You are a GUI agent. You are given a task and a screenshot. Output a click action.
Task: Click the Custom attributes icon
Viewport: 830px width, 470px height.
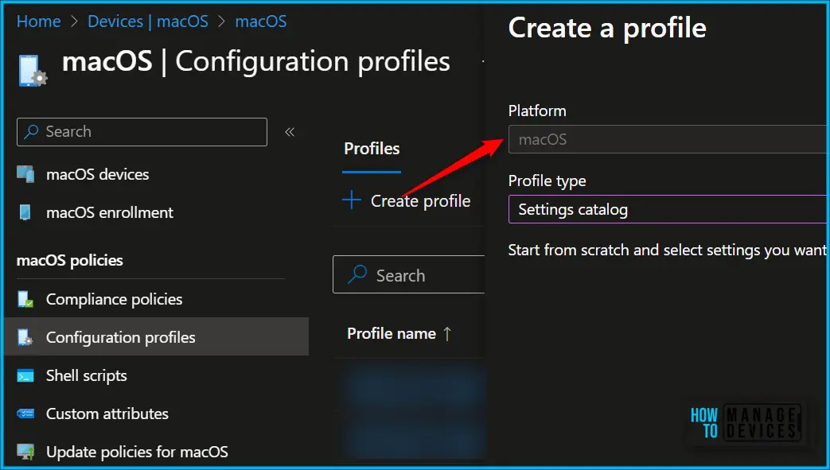[25, 414]
